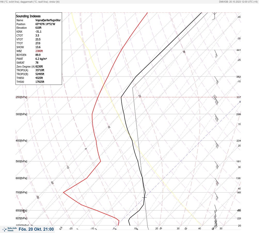The image size is (259, 233).
Task: Click the forecast time 'Fös. 20 Okt. 21:00'
Action: tap(36, 229)
